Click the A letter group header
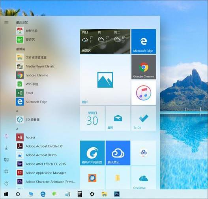The image size is (208, 199). point(17,129)
